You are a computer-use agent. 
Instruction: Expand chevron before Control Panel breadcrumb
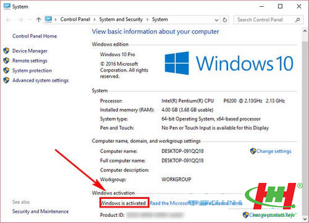[56, 20]
